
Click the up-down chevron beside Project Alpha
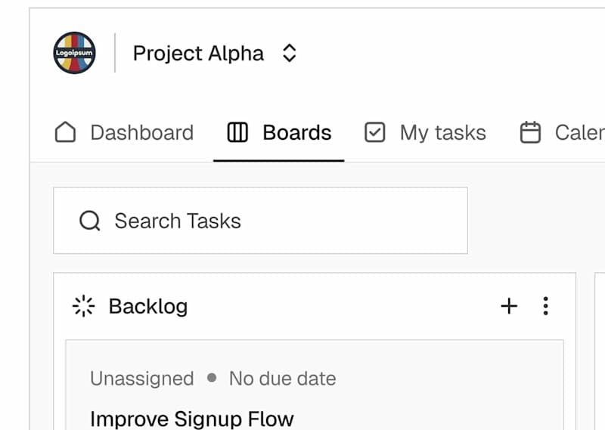289,54
